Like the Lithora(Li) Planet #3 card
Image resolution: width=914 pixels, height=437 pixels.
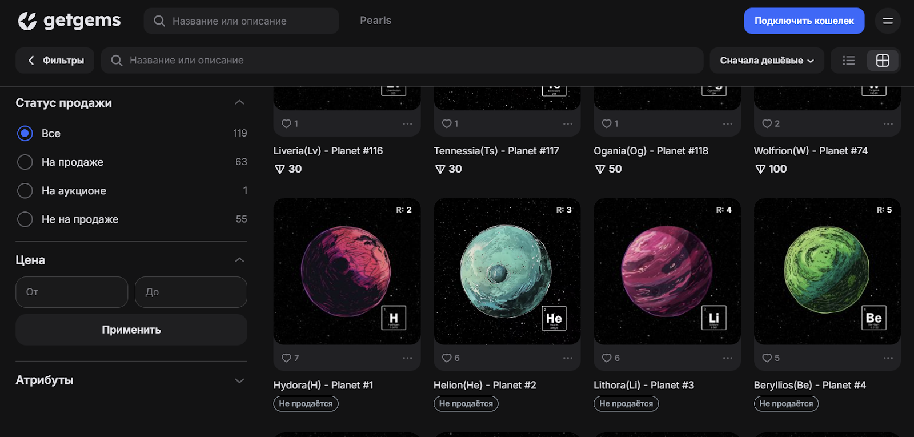pos(607,358)
